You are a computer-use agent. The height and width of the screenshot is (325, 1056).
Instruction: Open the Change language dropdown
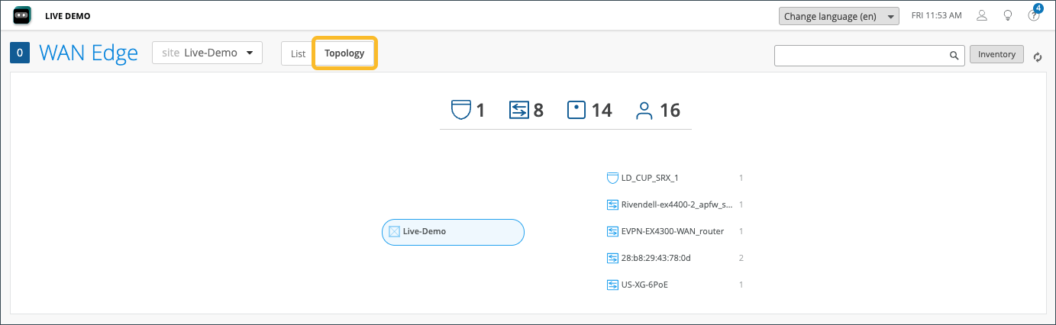[838, 16]
